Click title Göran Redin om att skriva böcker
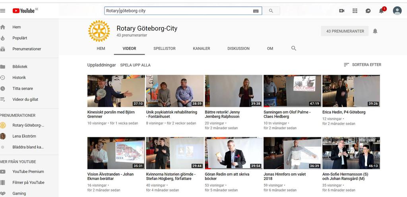Viewport: 407px width, 197px height. [x=227, y=176]
